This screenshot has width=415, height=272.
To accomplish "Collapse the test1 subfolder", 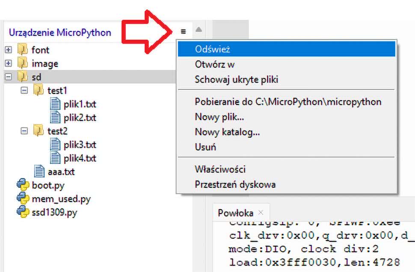I will [x=24, y=91].
